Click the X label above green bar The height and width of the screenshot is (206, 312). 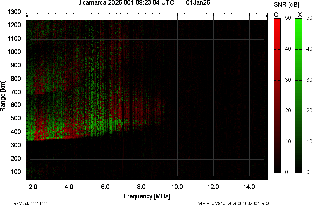tap(300, 15)
